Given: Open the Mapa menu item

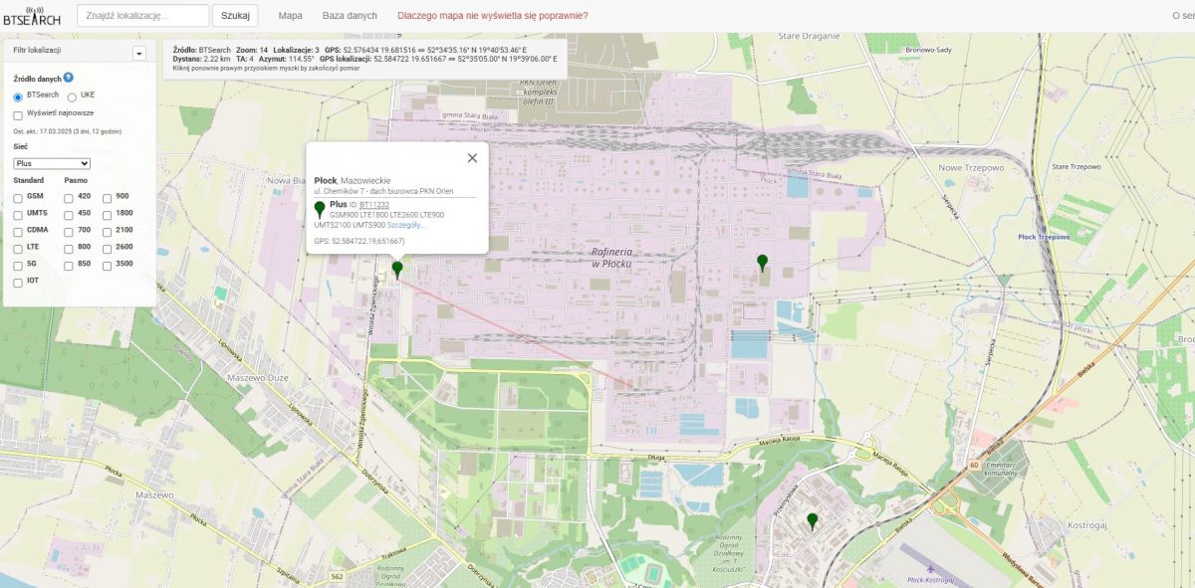Looking at the screenshot, I should coord(290,16).
